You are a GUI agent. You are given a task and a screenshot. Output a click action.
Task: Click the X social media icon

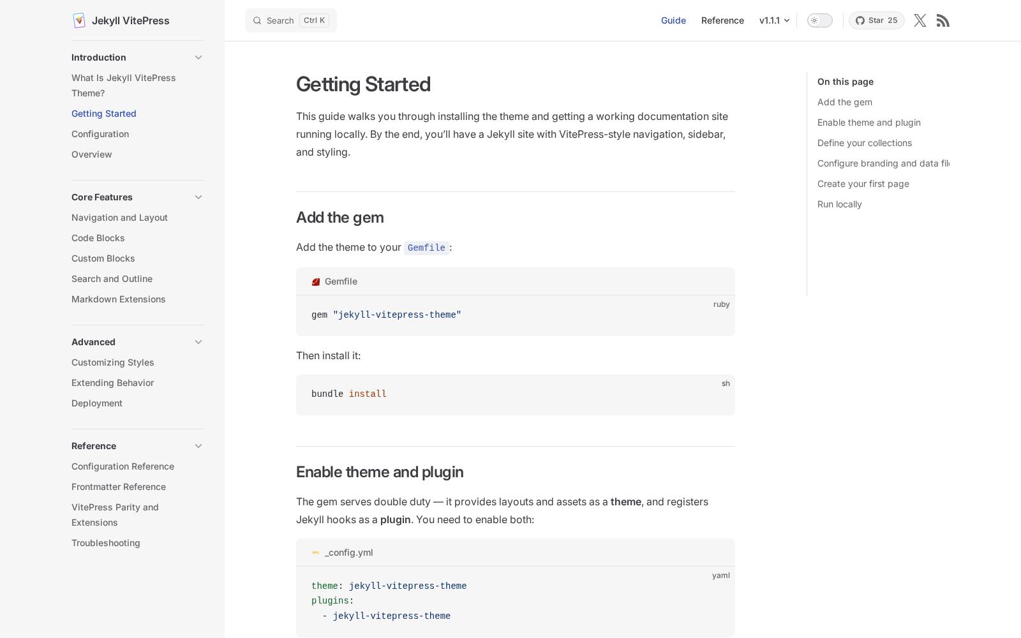click(920, 20)
